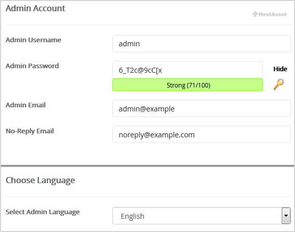295x232 pixels.
Task: Click the Admin Account section heading
Action: 36,8
